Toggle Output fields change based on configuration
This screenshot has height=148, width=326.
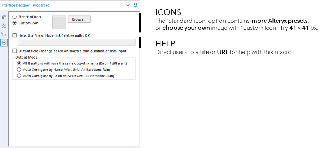point(15,51)
